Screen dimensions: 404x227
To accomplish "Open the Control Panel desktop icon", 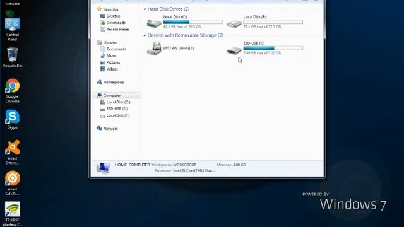I will 13,30.
